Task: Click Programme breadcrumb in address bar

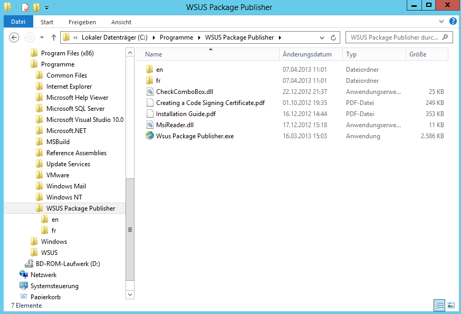Action: click(x=176, y=37)
